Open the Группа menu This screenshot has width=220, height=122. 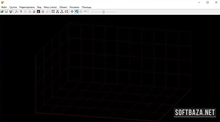tap(13, 7)
